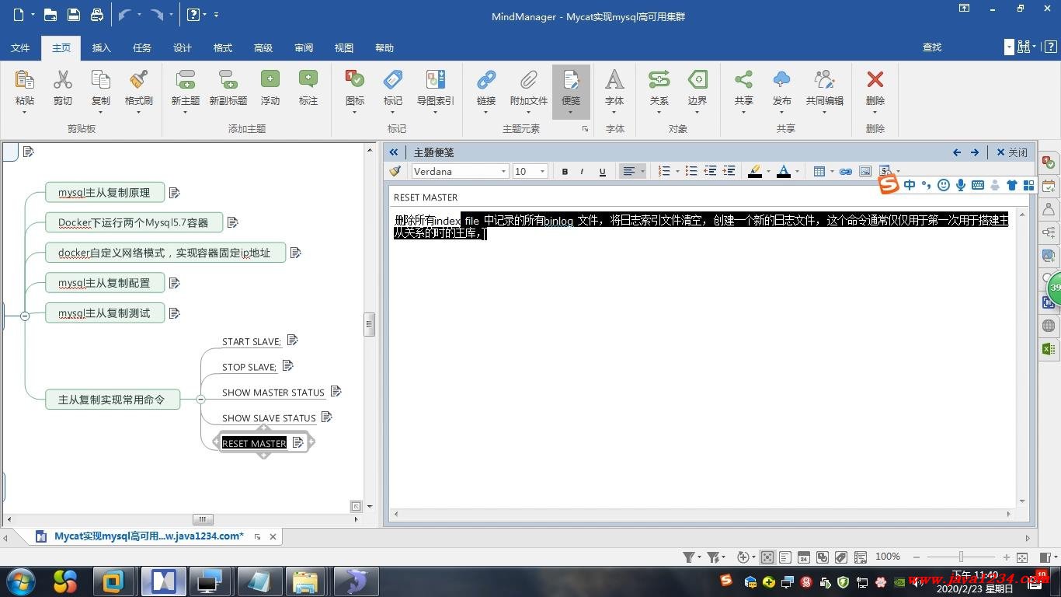
Task: Click the 字体 font ribbon icon
Action: 614,79
